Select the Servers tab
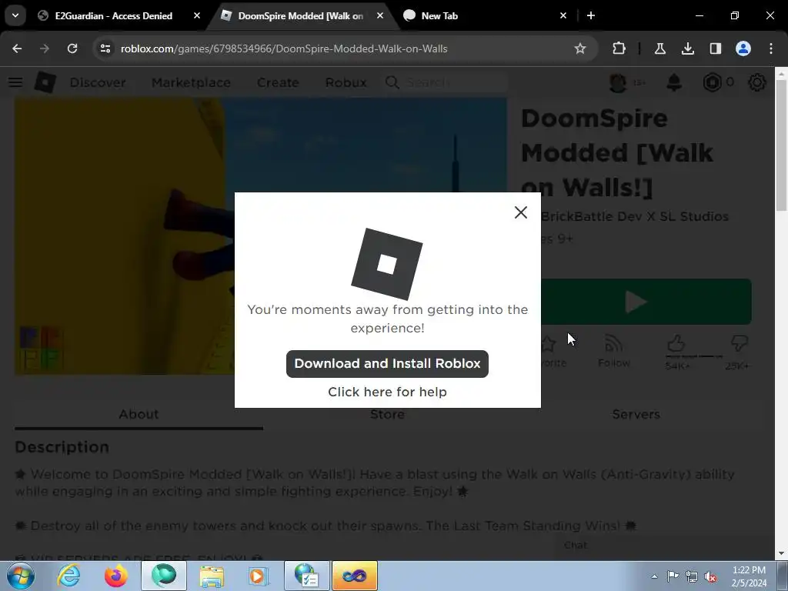The height and width of the screenshot is (591, 788). coord(636,415)
